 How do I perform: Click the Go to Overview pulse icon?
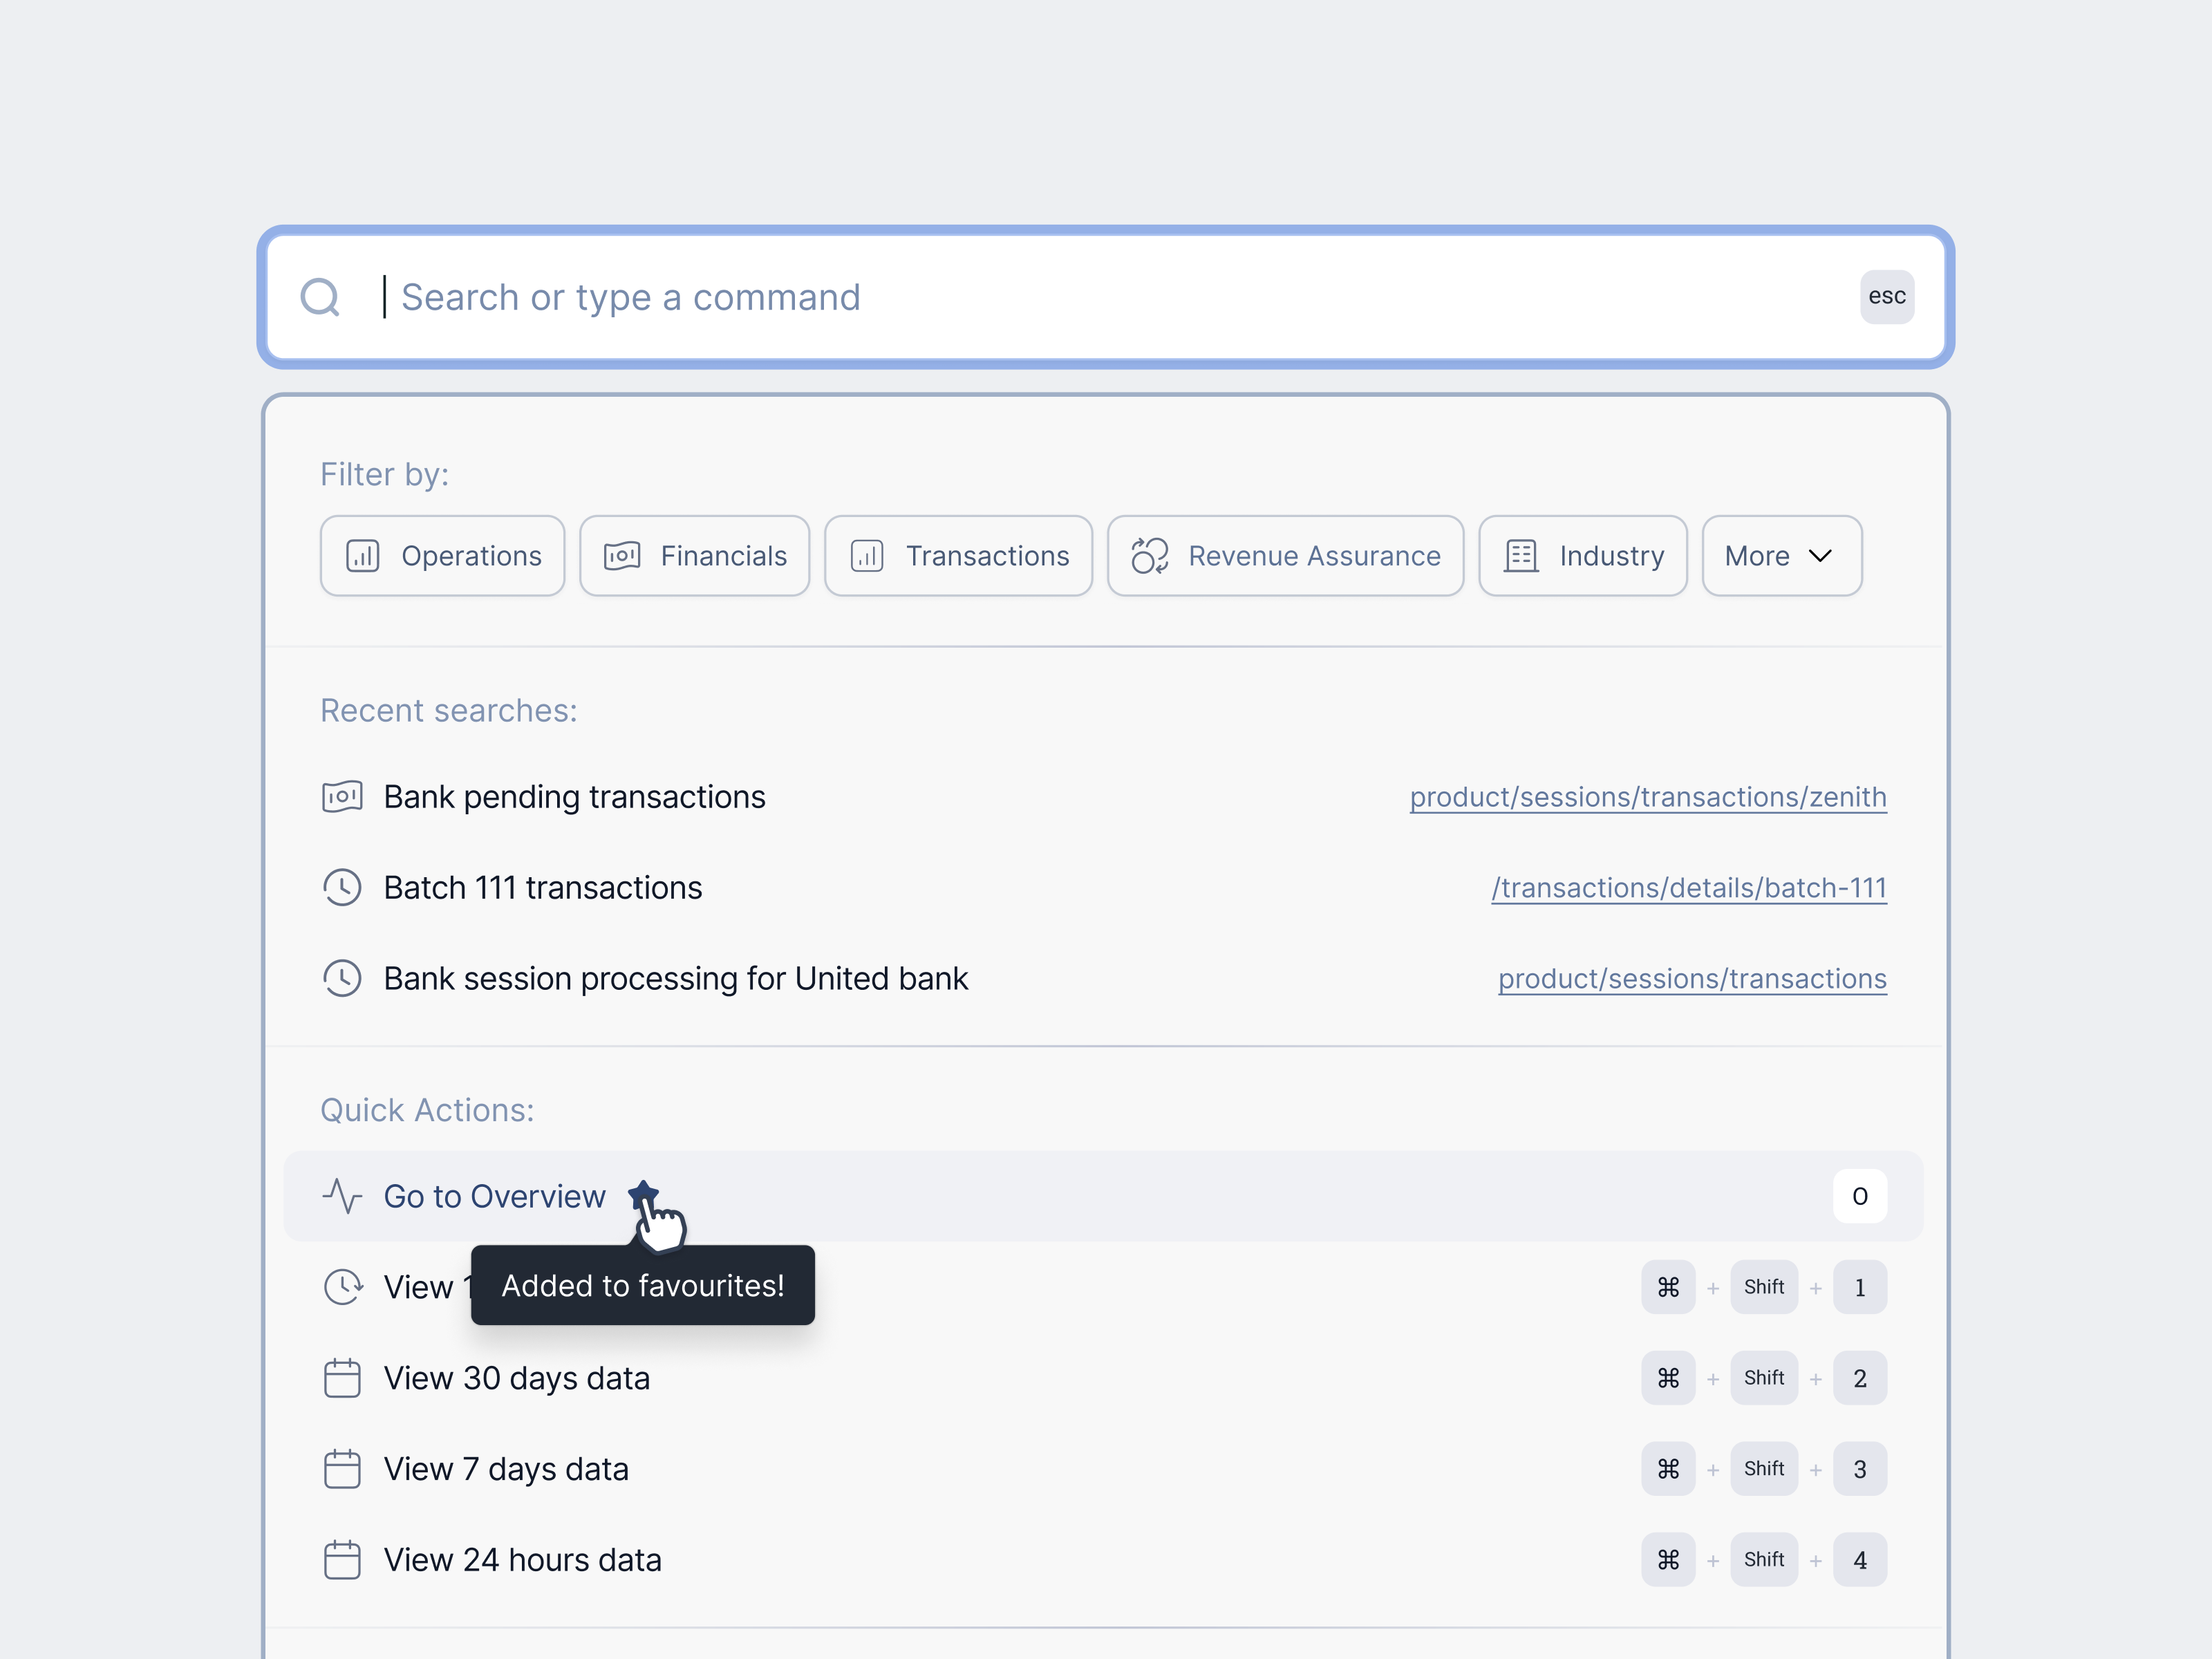tap(342, 1196)
